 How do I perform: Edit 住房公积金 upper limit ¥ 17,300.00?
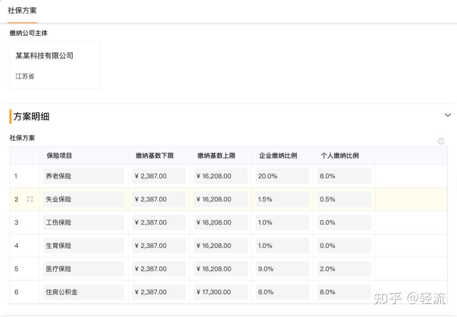(x=220, y=292)
